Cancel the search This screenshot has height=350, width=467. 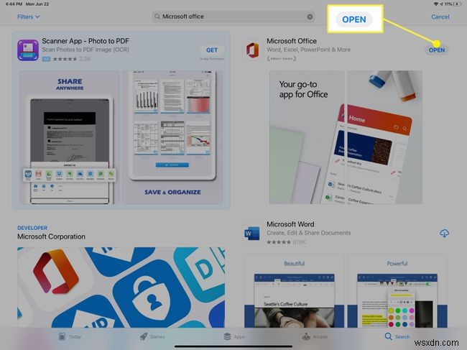440,17
